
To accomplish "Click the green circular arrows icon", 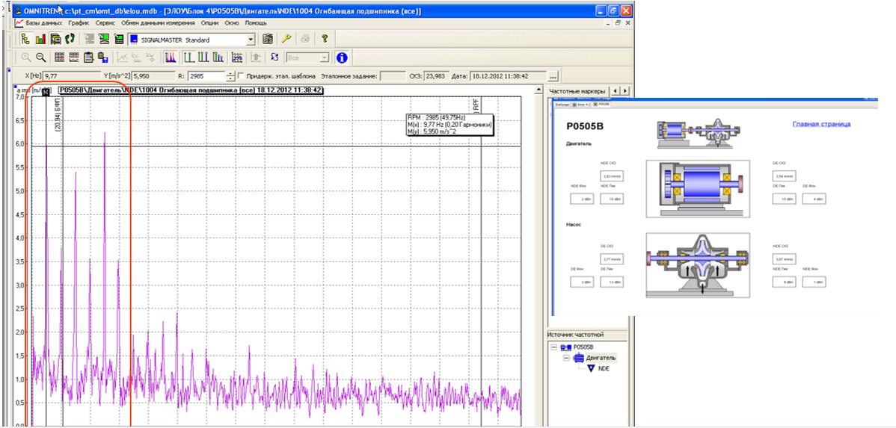I will [70, 39].
